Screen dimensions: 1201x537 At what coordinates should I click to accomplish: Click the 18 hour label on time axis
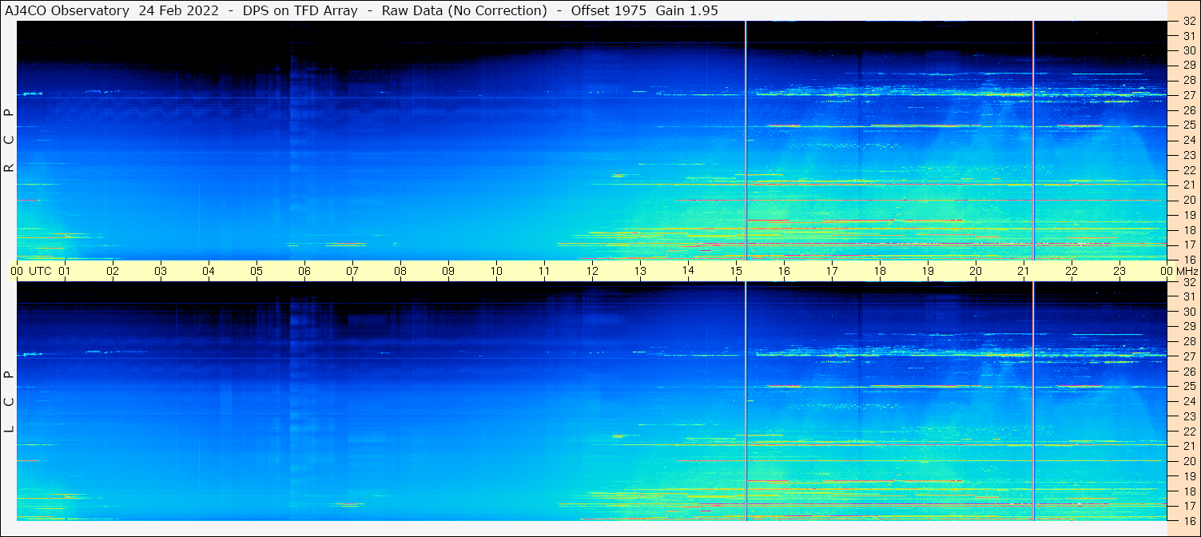pos(880,271)
